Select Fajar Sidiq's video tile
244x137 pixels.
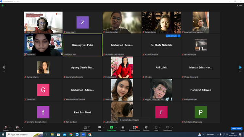tap(43, 22)
